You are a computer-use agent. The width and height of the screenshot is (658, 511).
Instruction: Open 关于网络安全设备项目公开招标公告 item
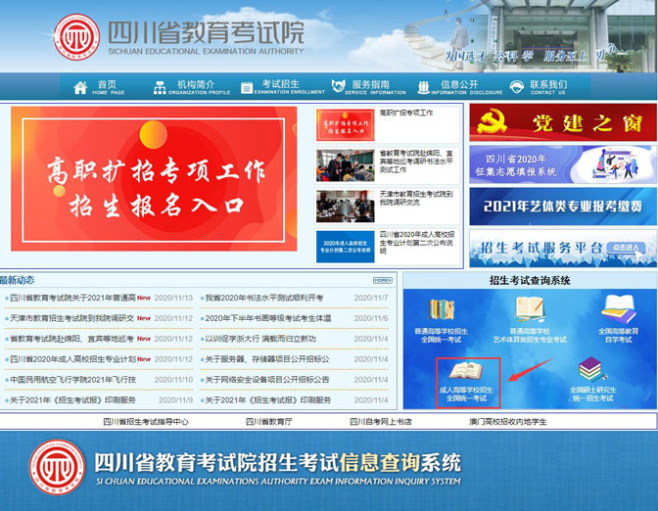coord(267,380)
